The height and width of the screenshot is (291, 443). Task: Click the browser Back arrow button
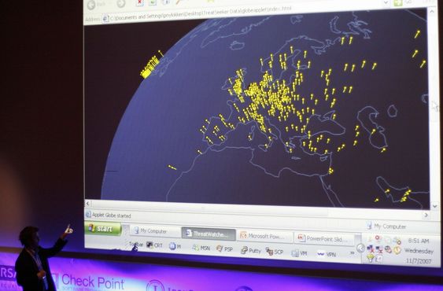click(x=91, y=5)
